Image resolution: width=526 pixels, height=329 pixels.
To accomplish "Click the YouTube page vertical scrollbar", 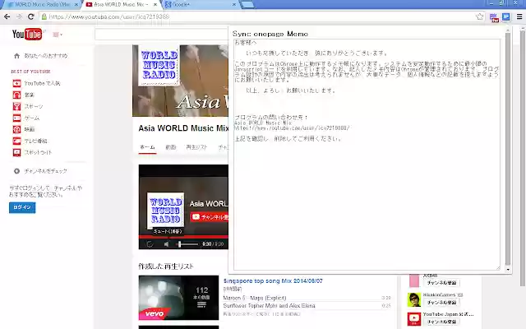I will point(523,158).
